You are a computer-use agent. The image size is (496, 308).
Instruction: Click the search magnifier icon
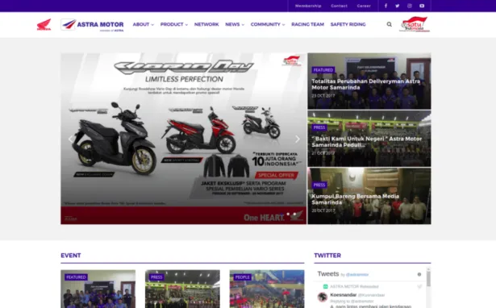(x=389, y=24)
